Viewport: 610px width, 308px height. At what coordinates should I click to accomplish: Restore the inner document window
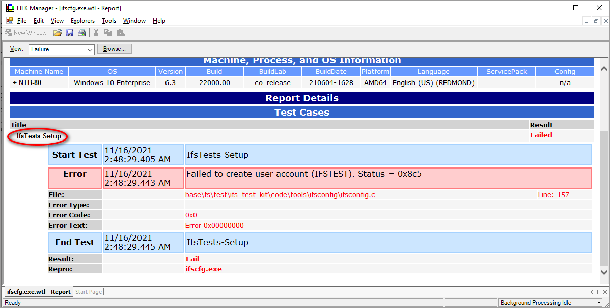coord(596,21)
